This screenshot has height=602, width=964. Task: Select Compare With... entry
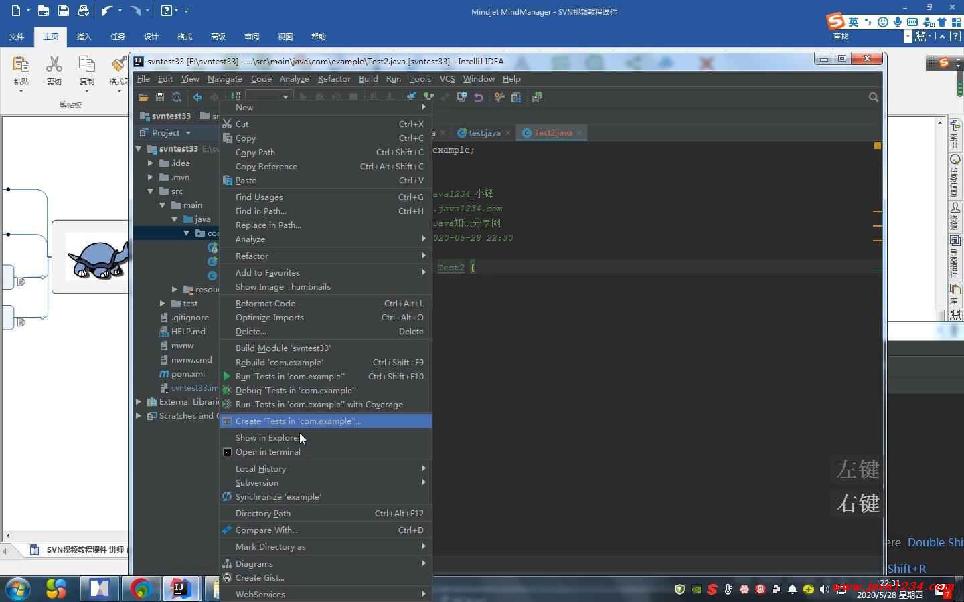click(325, 530)
